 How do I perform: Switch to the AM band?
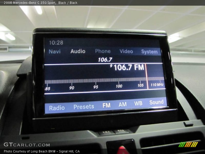pyautogui.click(x=123, y=104)
